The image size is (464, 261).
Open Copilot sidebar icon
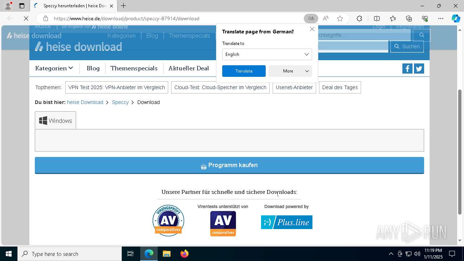click(x=456, y=18)
